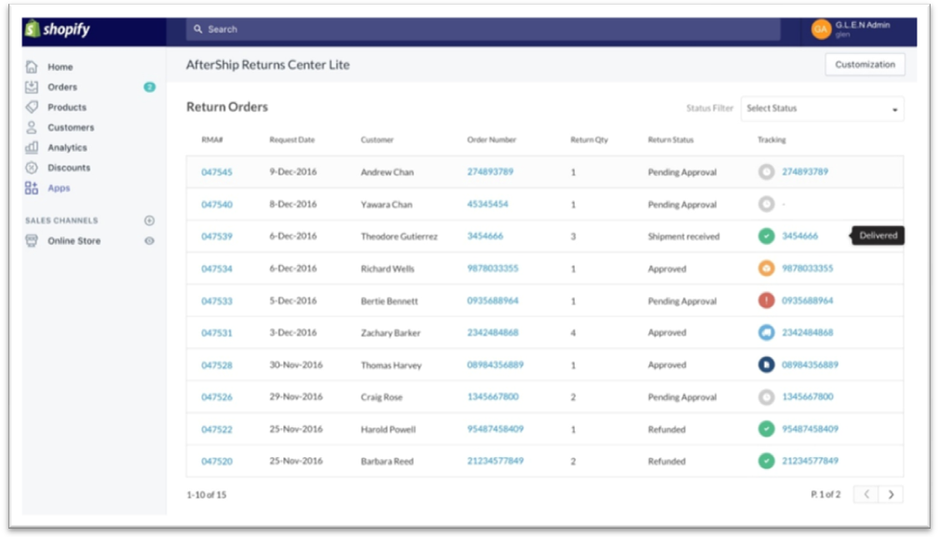Open RMA 047528
The image size is (939, 537).
(217, 365)
